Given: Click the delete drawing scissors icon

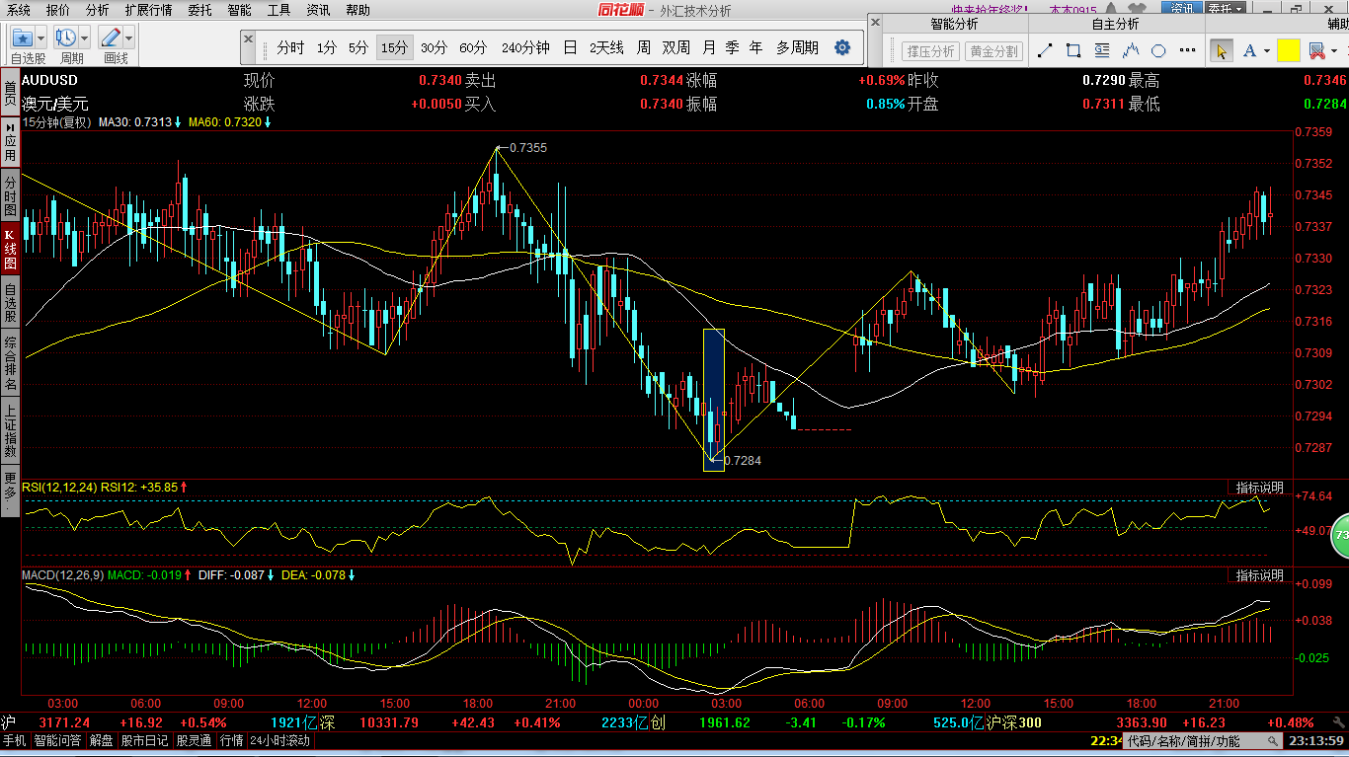Looking at the screenshot, I should coord(1315,50).
